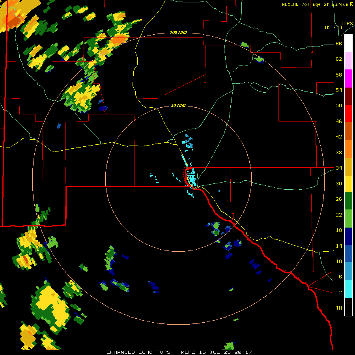This screenshot has height=355, width=355.
Task: Click the orange 38-42K ft legend swatch
Action: click(x=348, y=149)
